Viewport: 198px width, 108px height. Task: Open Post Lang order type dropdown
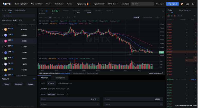pos(61,89)
